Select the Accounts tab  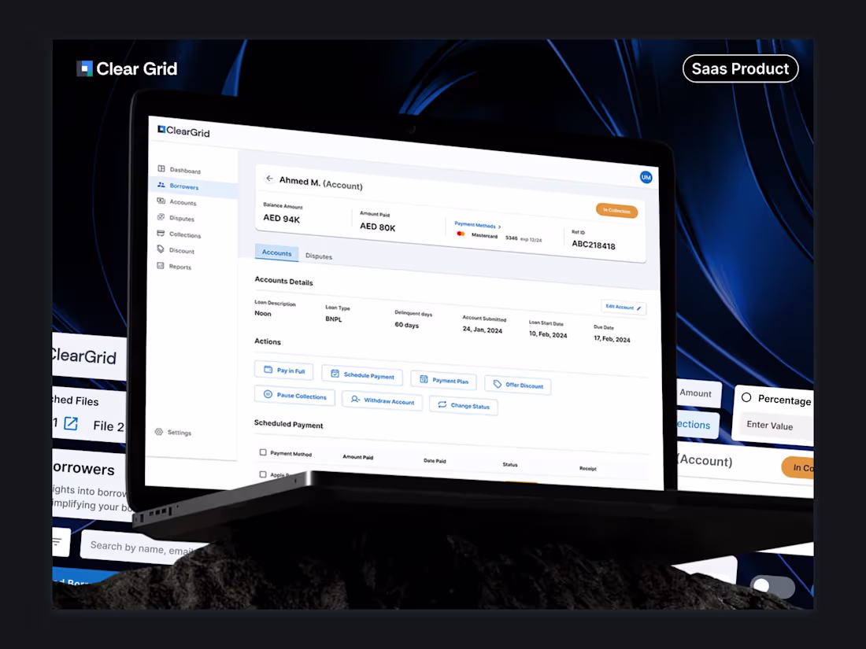tap(276, 253)
